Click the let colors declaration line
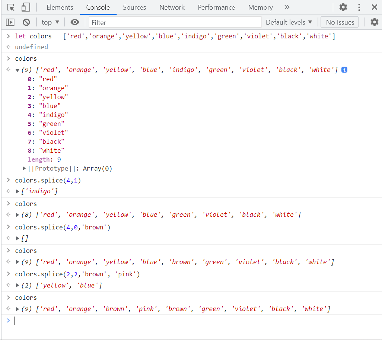 click(175, 36)
